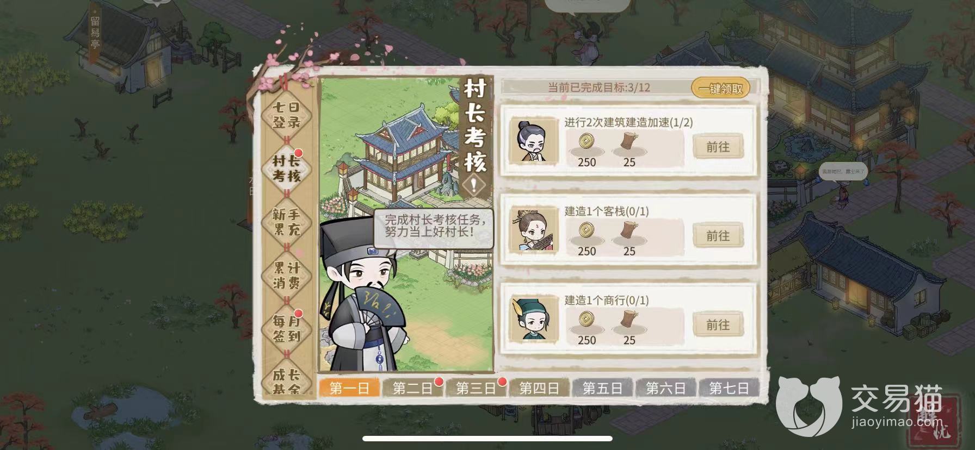975x450 pixels.
Task: Tap the green-hat merchant avatar icon
Action: click(x=534, y=318)
